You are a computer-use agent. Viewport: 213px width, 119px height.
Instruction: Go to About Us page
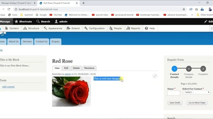pos(14,42)
